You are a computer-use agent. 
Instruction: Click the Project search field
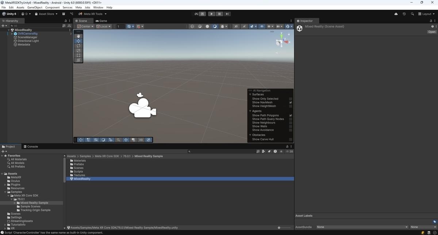(222, 151)
